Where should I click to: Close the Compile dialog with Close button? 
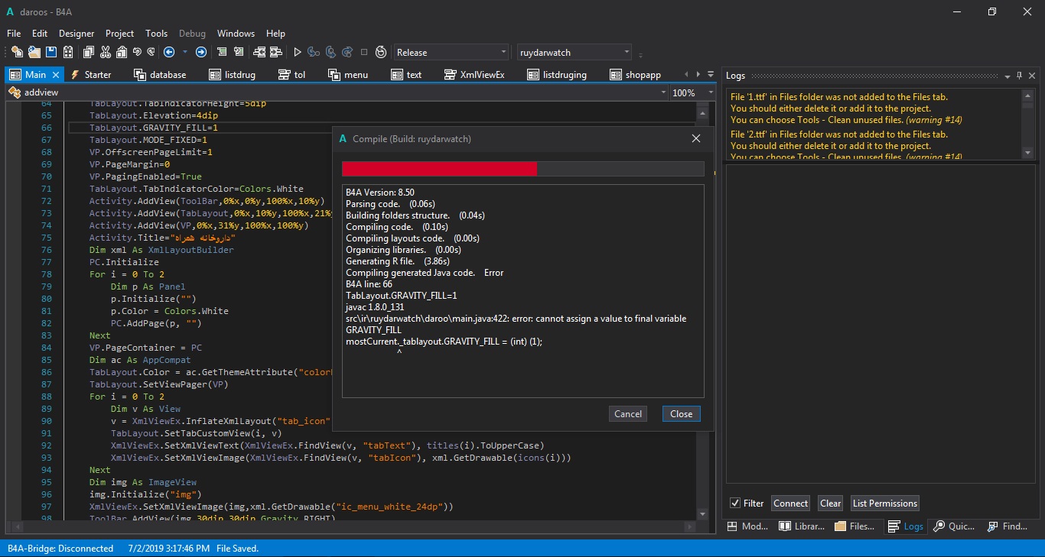681,413
